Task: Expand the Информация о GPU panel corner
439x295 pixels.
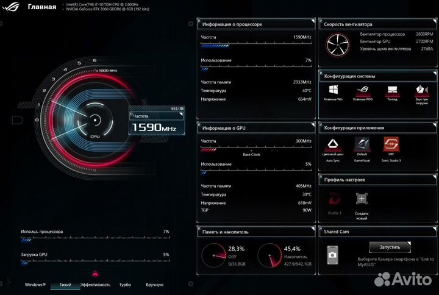Action: [313, 125]
